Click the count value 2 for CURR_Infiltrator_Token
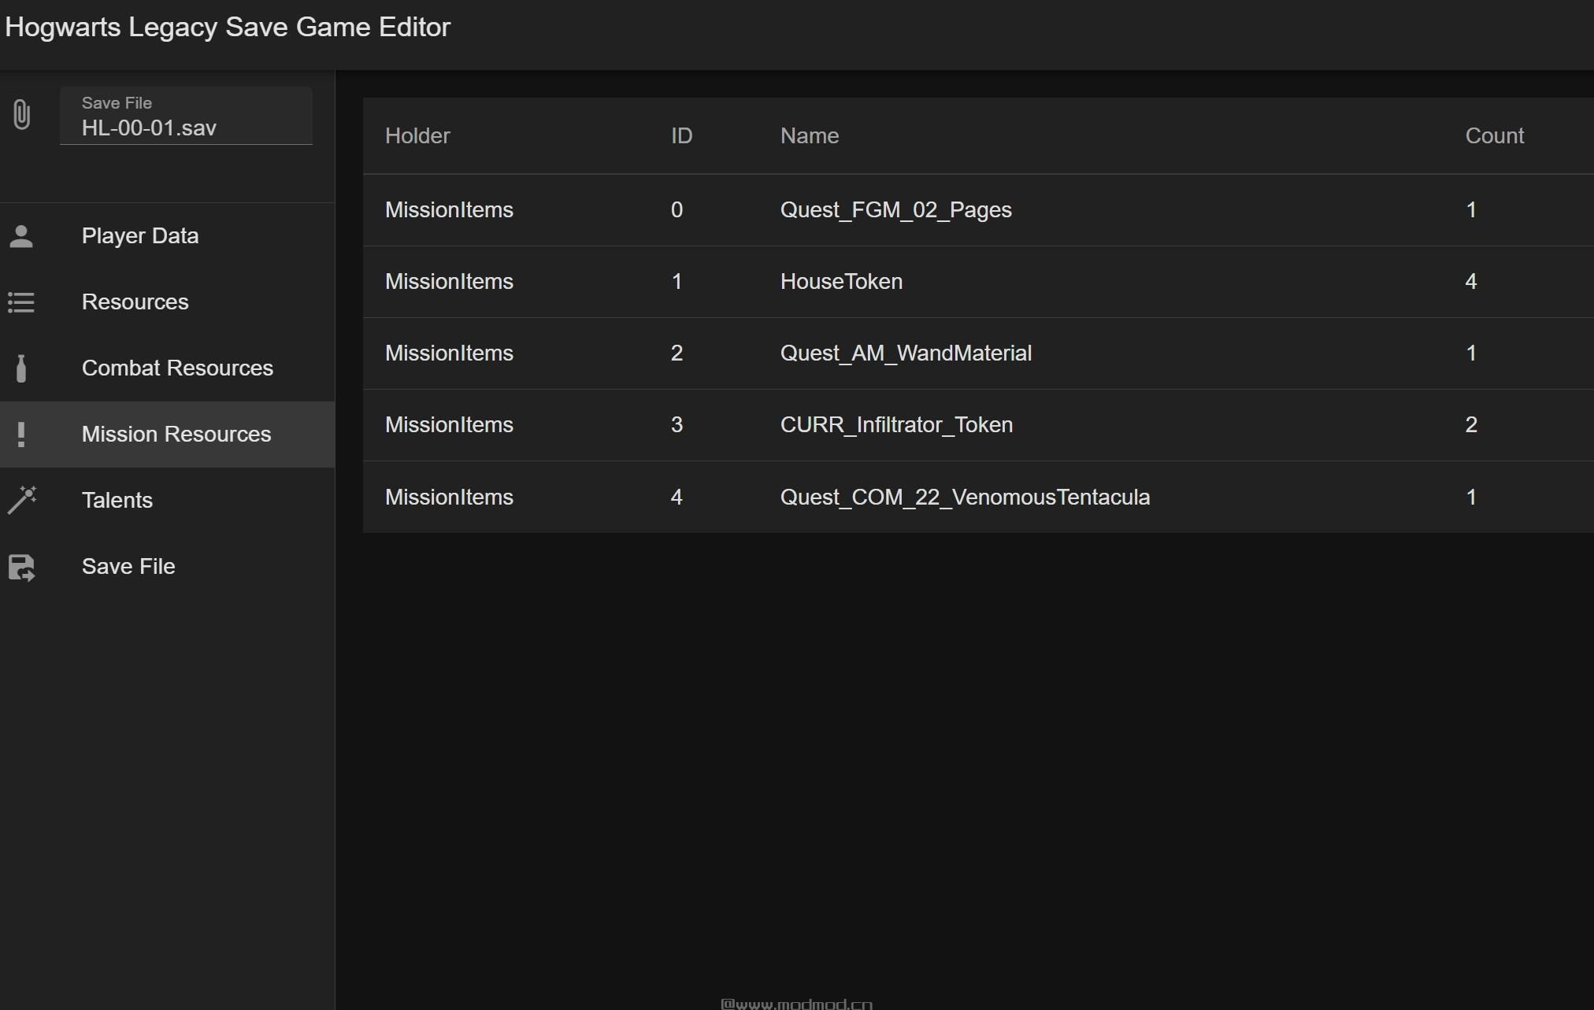 coord(1471,425)
